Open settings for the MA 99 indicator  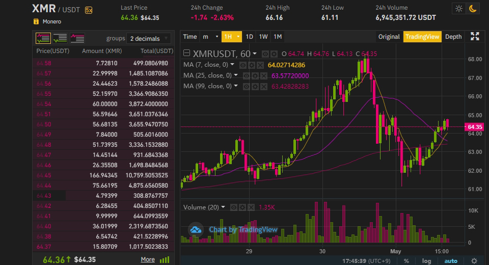tap(255, 87)
